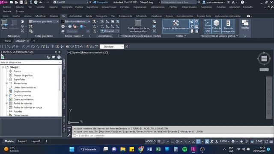
Task: Expand the Desvíos y cruces node
Action: [7, 95]
